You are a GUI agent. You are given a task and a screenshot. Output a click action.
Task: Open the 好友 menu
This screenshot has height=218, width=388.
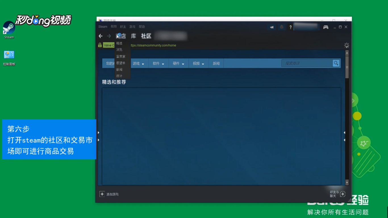pyautogui.click(x=123, y=27)
